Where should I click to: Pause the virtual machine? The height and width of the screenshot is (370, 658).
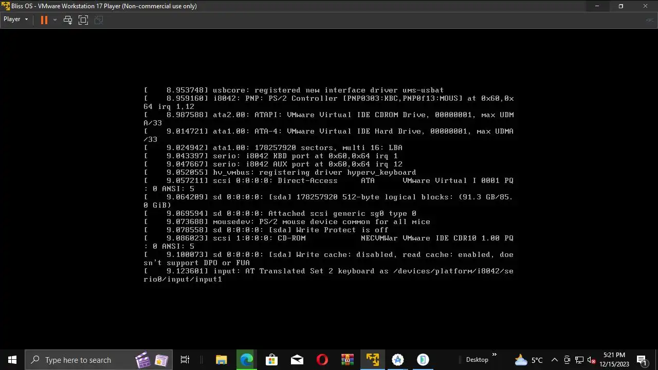click(x=44, y=20)
